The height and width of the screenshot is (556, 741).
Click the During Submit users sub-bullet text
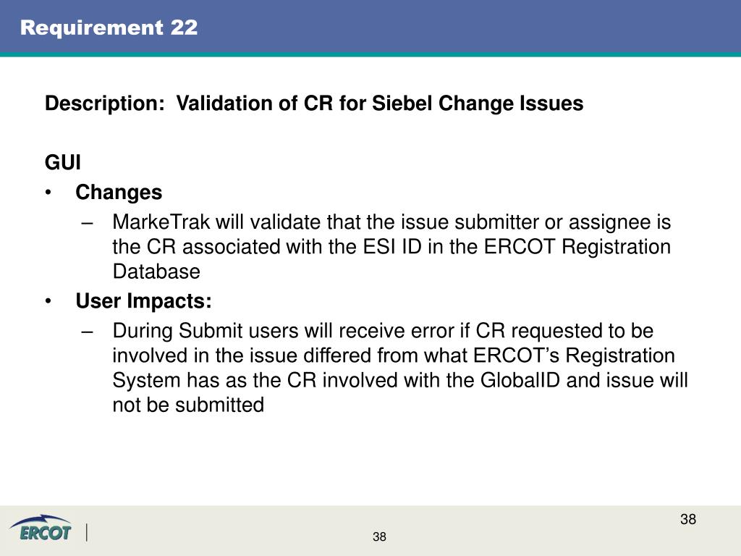[x=400, y=368]
